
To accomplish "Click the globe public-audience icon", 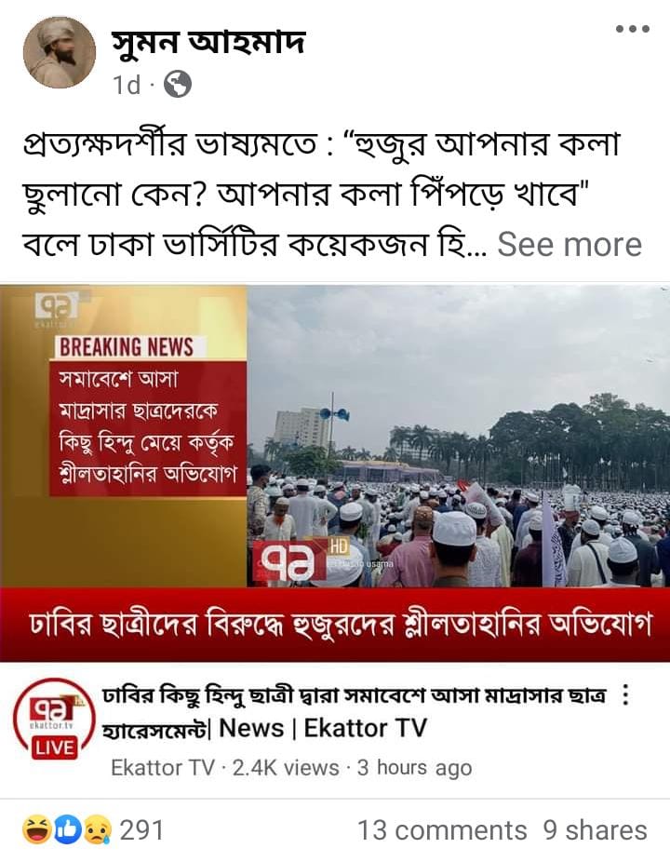I will [x=178, y=85].
